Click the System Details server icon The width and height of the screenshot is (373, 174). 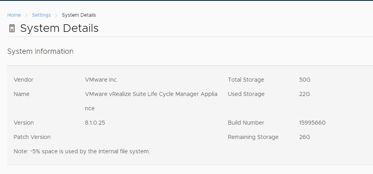pyautogui.click(x=12, y=28)
